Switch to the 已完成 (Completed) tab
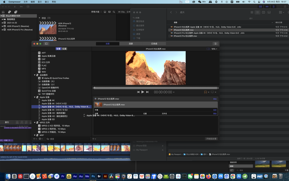This screenshot has height=181, width=289. click(x=154, y=43)
